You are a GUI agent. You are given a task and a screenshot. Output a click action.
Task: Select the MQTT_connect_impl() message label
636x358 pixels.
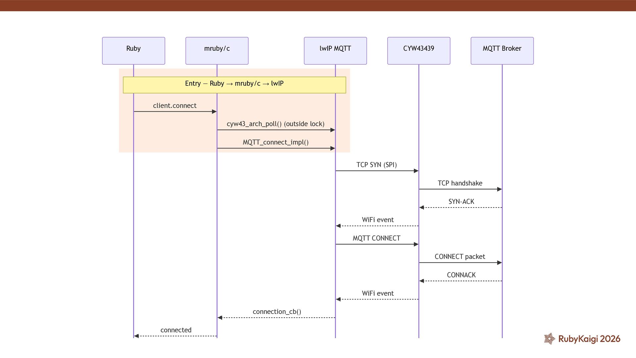275,142
